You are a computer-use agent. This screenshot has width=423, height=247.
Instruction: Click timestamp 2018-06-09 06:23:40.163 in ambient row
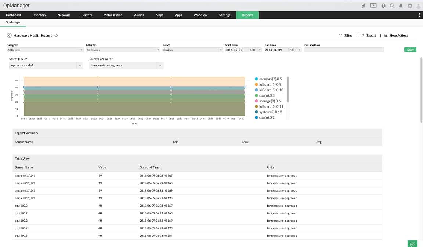point(156,183)
